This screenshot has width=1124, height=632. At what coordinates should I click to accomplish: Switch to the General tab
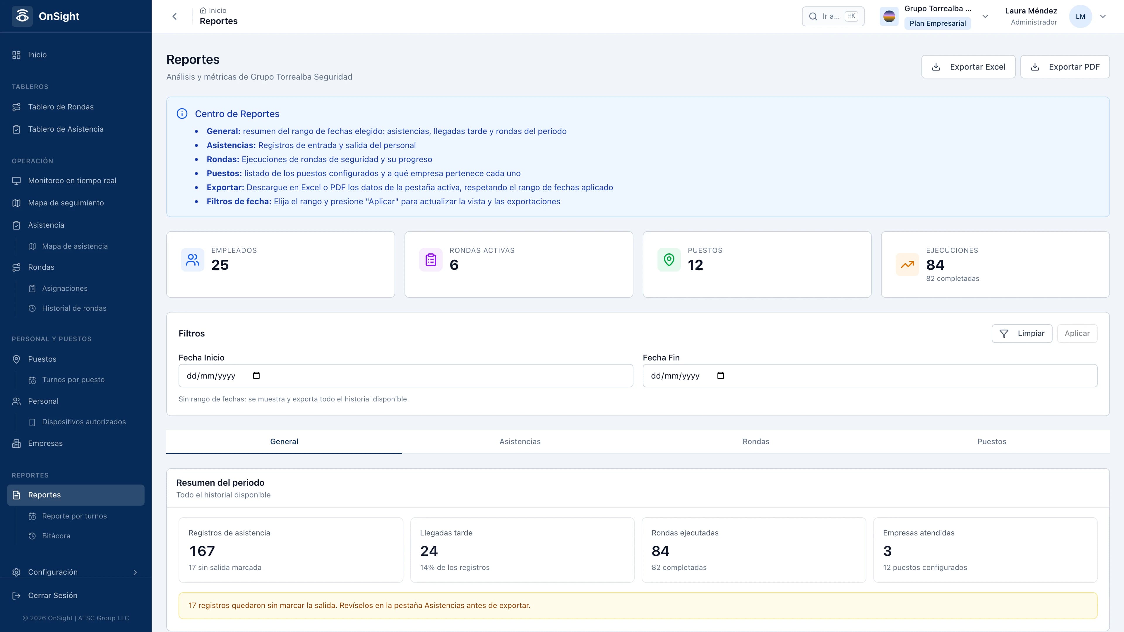[x=284, y=442]
